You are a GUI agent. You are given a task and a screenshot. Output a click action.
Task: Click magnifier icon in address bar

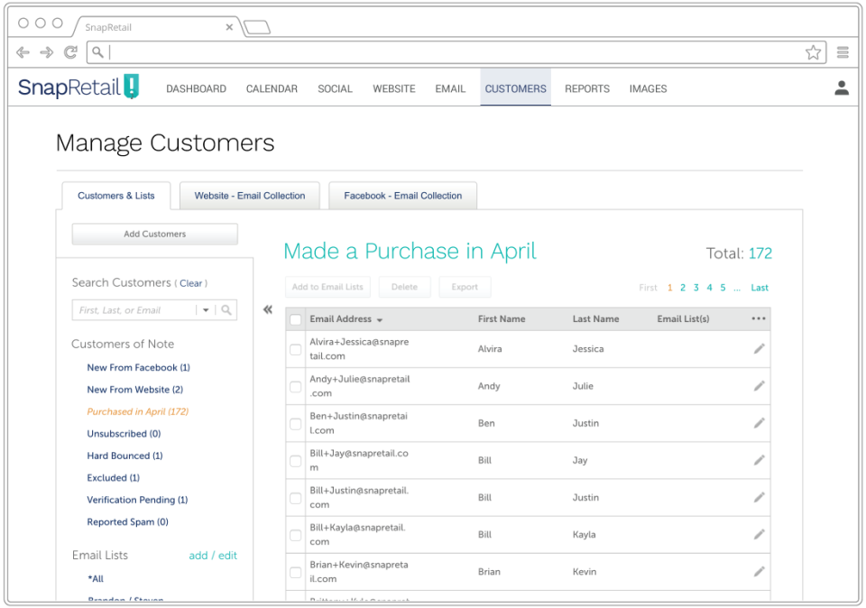(x=97, y=52)
